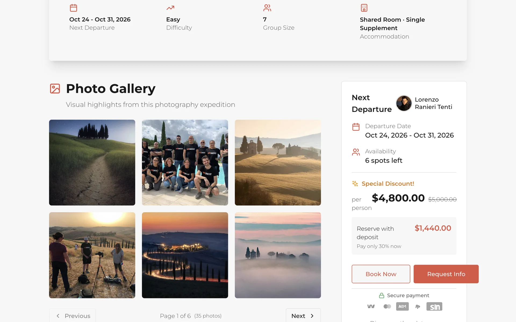
Task: Go to Next gallery page
Action: tap(303, 316)
